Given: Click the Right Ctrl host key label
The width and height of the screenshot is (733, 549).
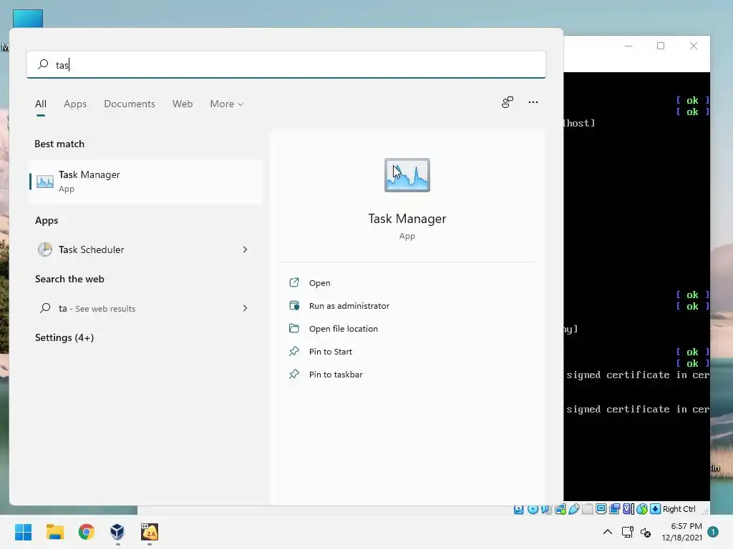Looking at the screenshot, I should (679, 509).
